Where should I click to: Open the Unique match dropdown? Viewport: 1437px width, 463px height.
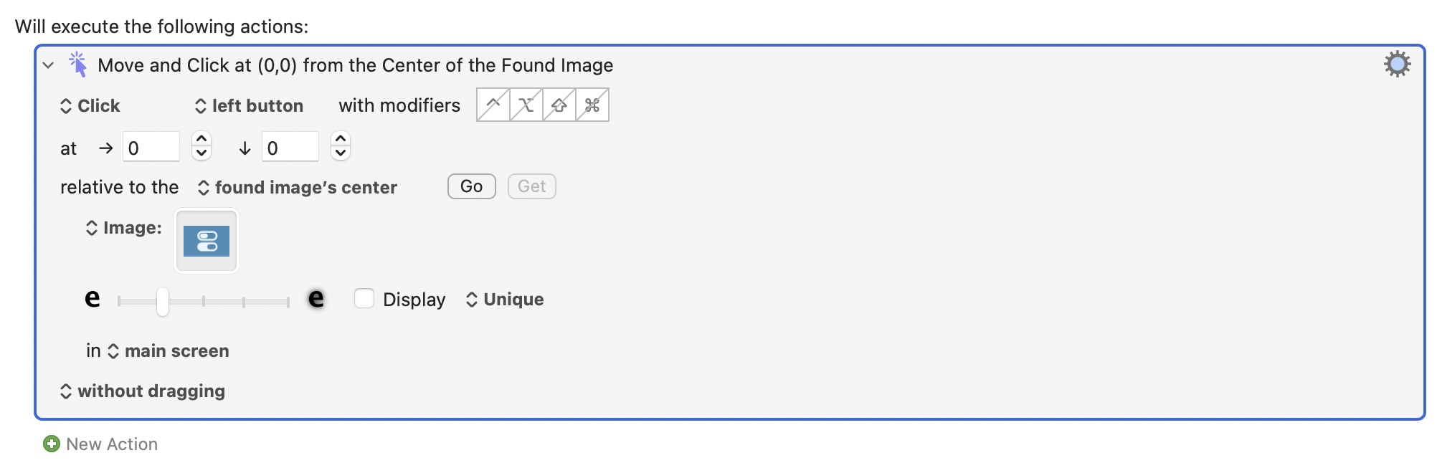click(506, 300)
